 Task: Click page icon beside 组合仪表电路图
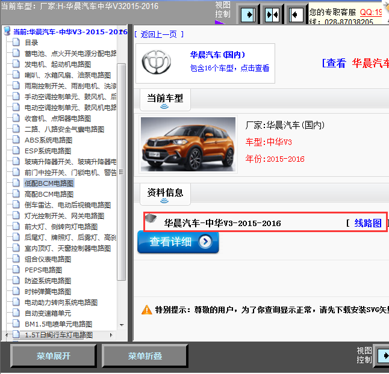tap(16, 259)
